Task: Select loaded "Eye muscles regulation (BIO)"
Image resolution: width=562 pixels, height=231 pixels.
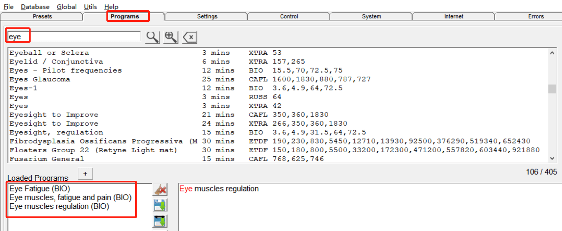Action: click(x=59, y=206)
